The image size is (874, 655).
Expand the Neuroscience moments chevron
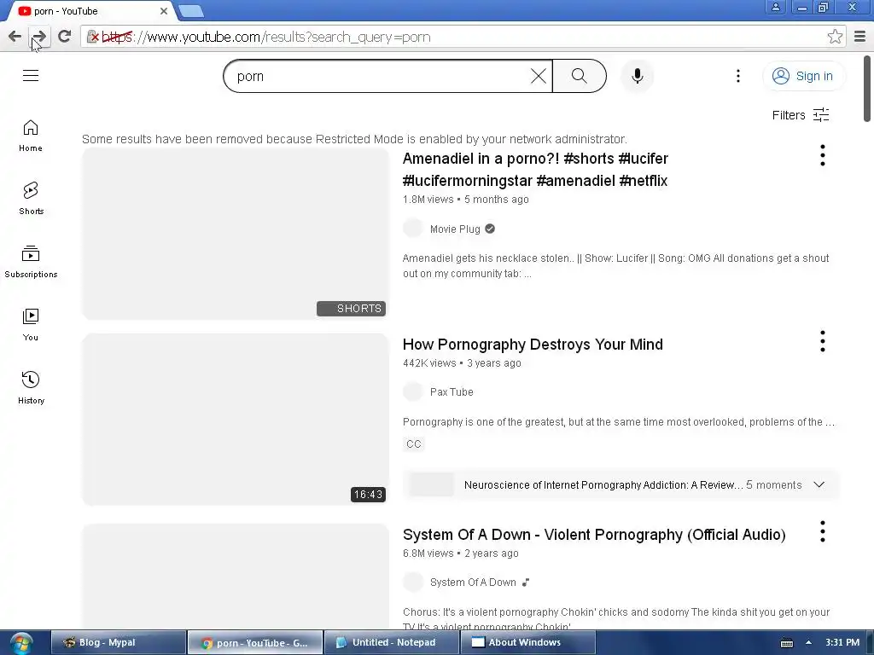(x=819, y=484)
